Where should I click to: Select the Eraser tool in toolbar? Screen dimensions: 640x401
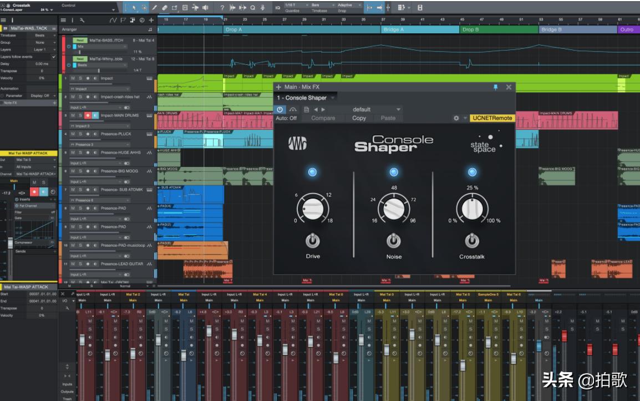tap(164, 8)
